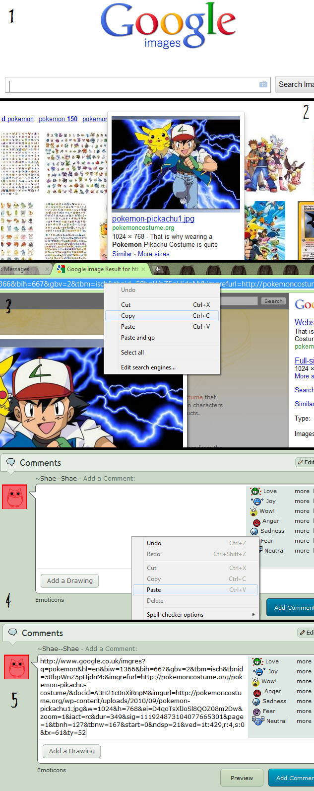Click Emoticons label under the empty comment box
The height and width of the screenshot is (791, 314).
[x=50, y=600]
